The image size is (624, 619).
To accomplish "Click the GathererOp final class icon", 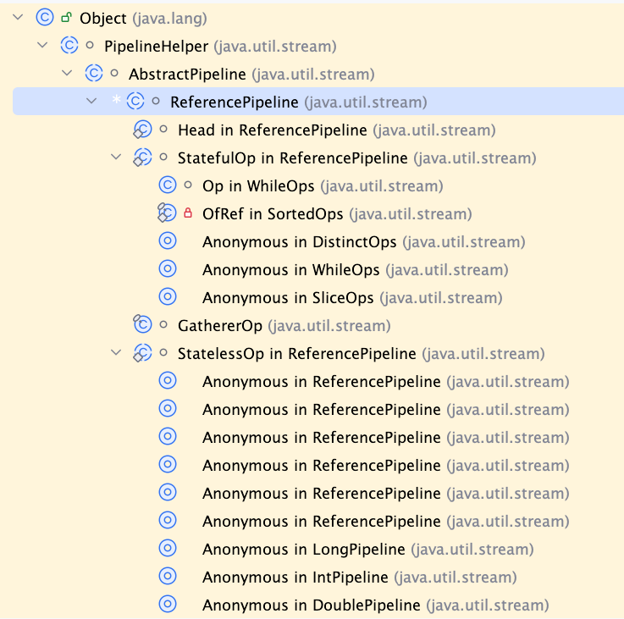I will pyautogui.click(x=142, y=325).
